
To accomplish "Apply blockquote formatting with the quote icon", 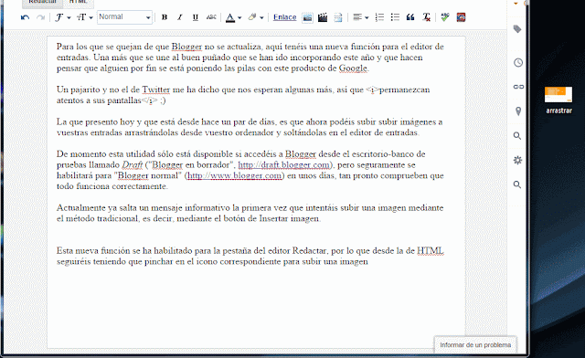I will point(410,17).
